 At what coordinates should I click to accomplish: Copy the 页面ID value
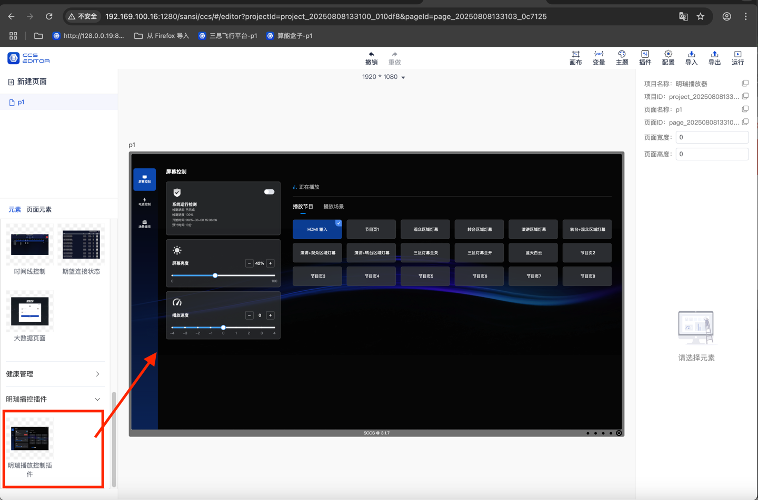(745, 122)
